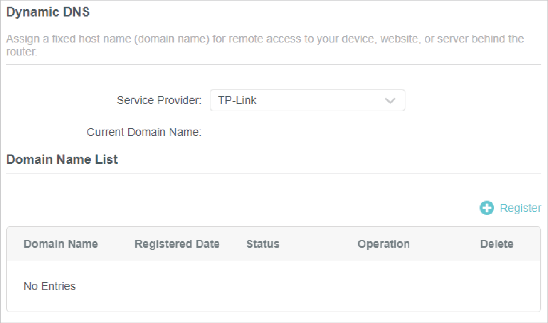Click the Registered Date column header
Viewport: 548px width, 323px height.
pyautogui.click(x=177, y=244)
